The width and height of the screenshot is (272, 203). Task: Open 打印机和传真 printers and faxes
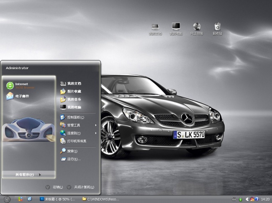pyautogui.click(x=73, y=141)
